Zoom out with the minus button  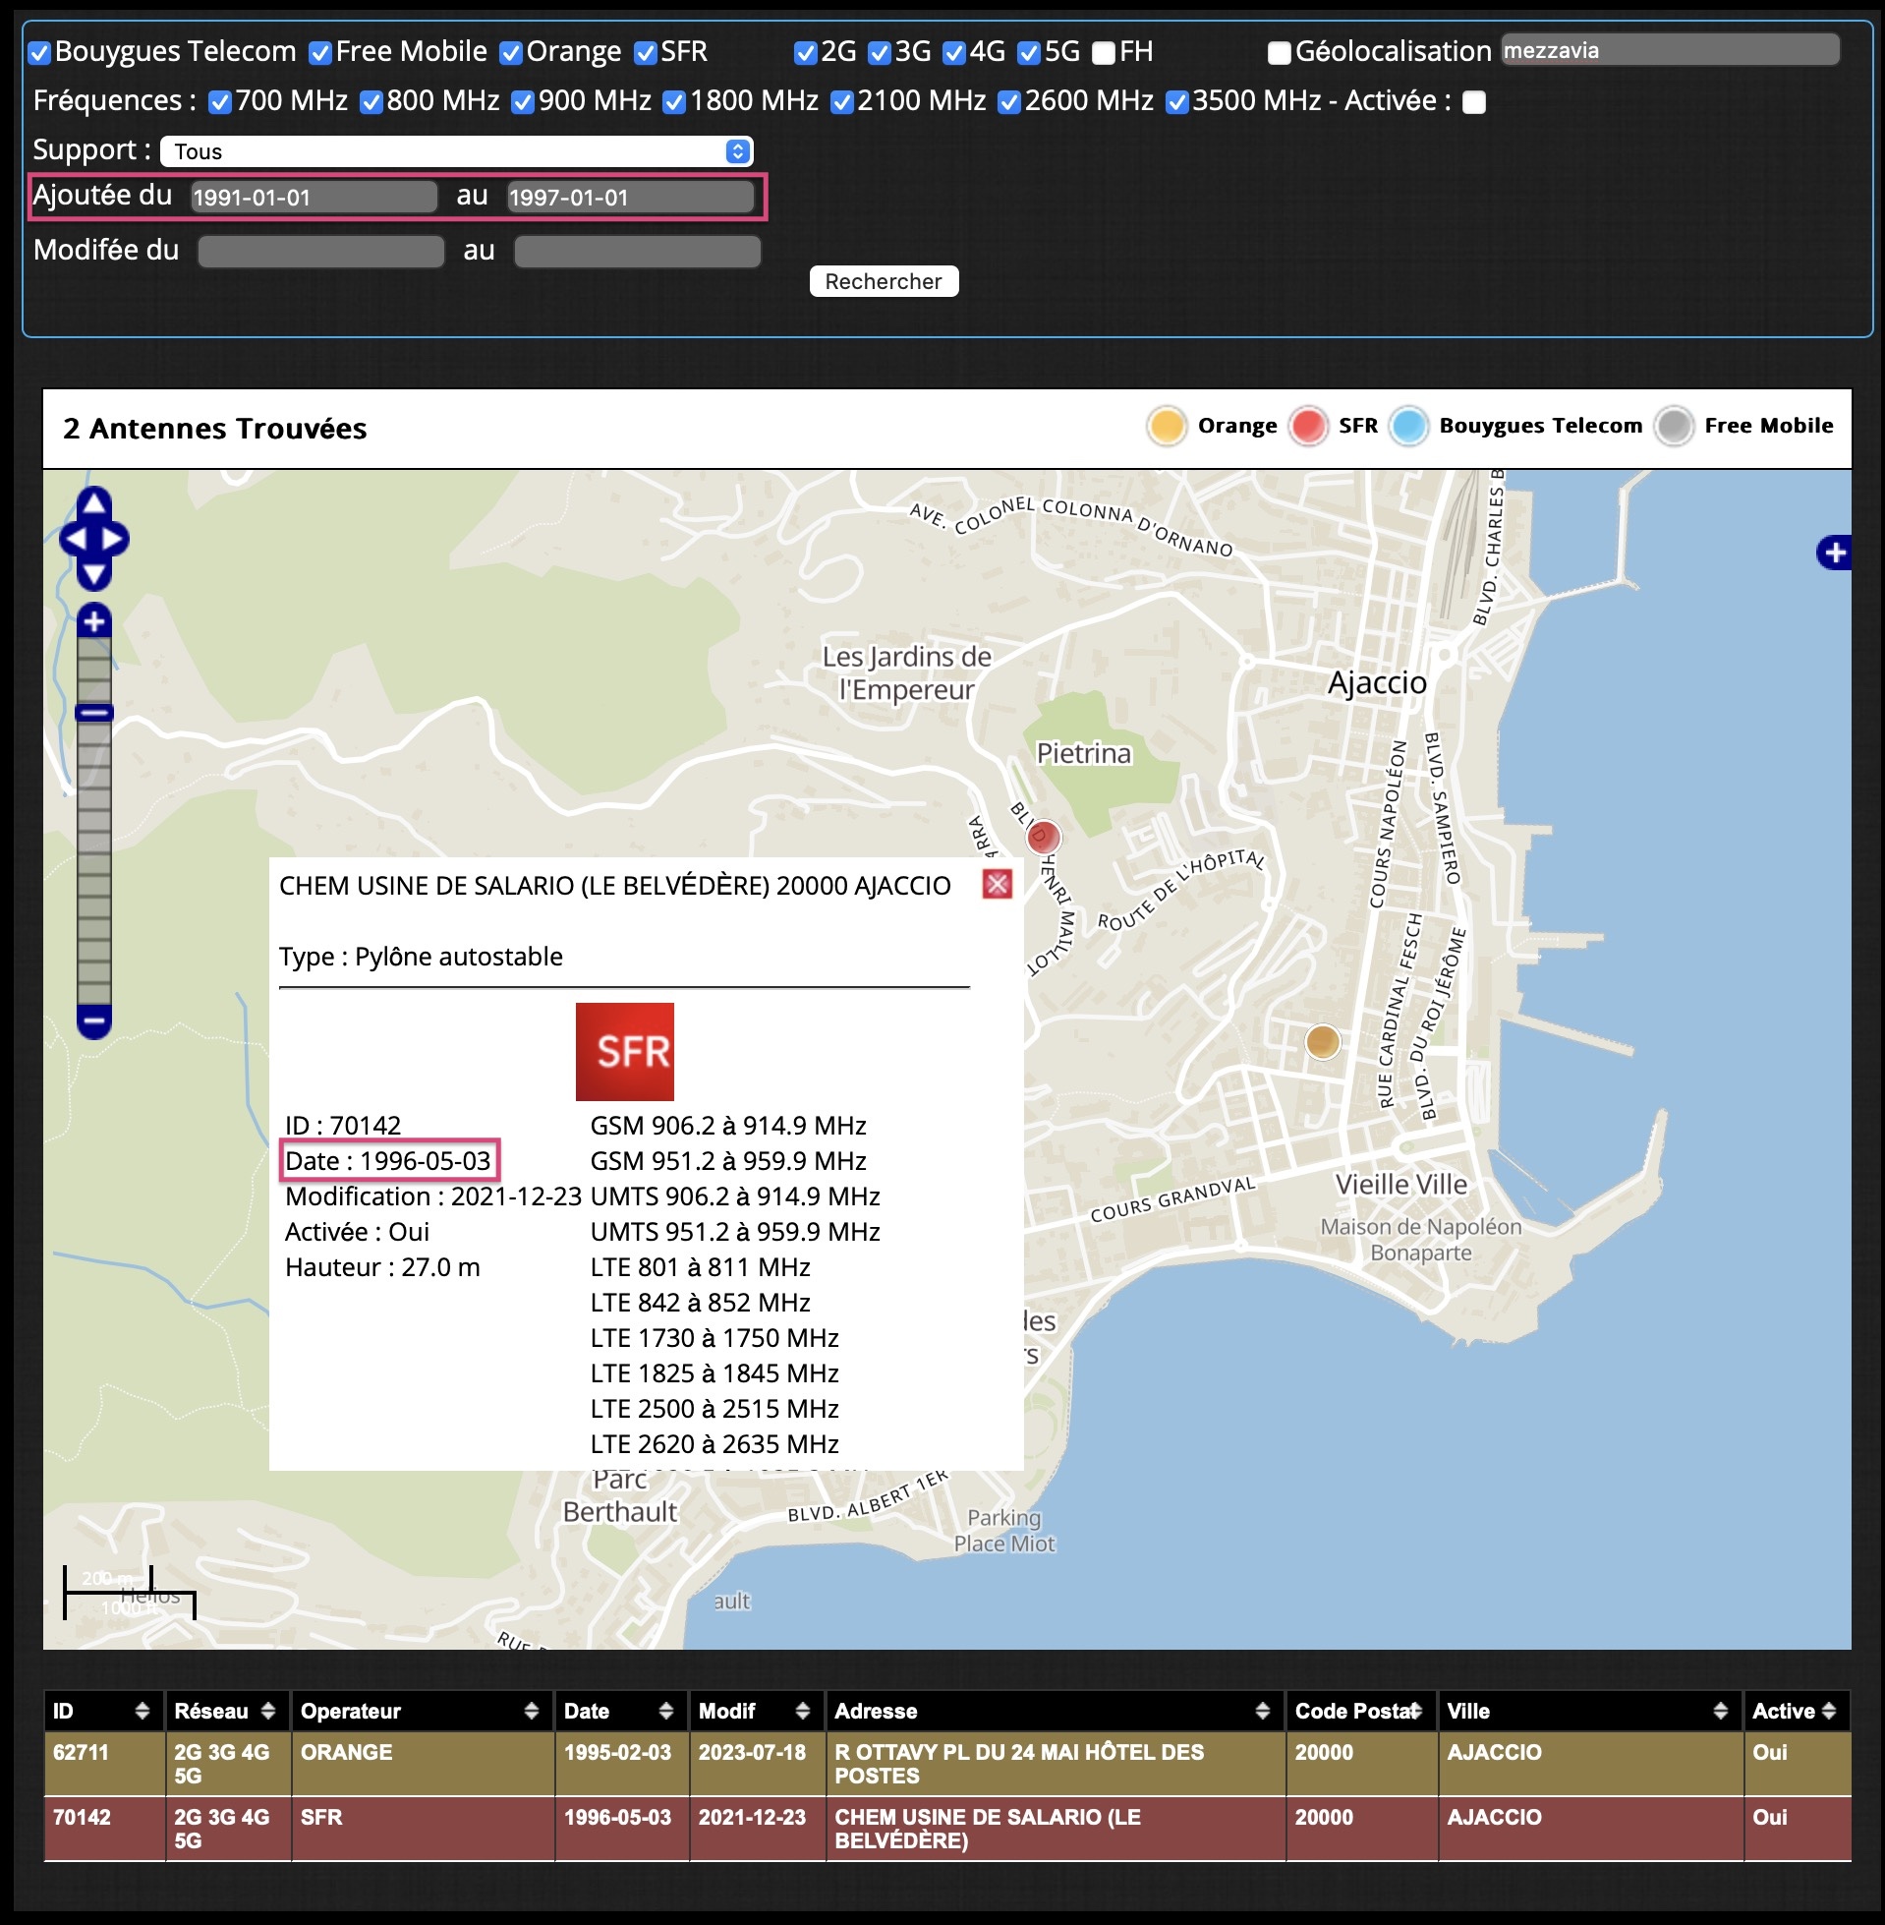[x=94, y=1020]
